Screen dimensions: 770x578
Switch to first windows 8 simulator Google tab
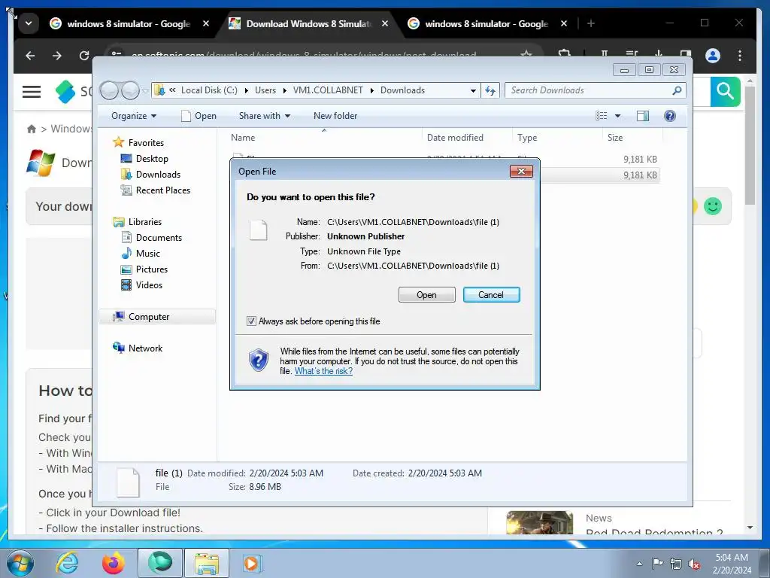pyautogui.click(x=129, y=23)
